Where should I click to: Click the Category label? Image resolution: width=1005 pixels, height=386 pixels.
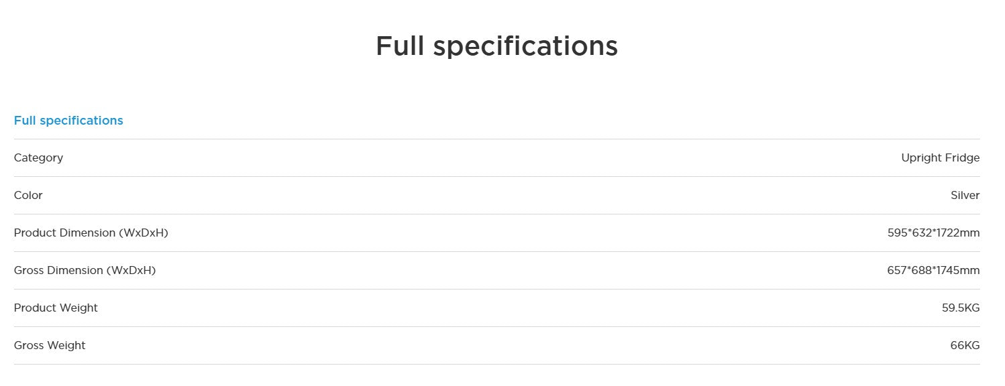(38, 158)
